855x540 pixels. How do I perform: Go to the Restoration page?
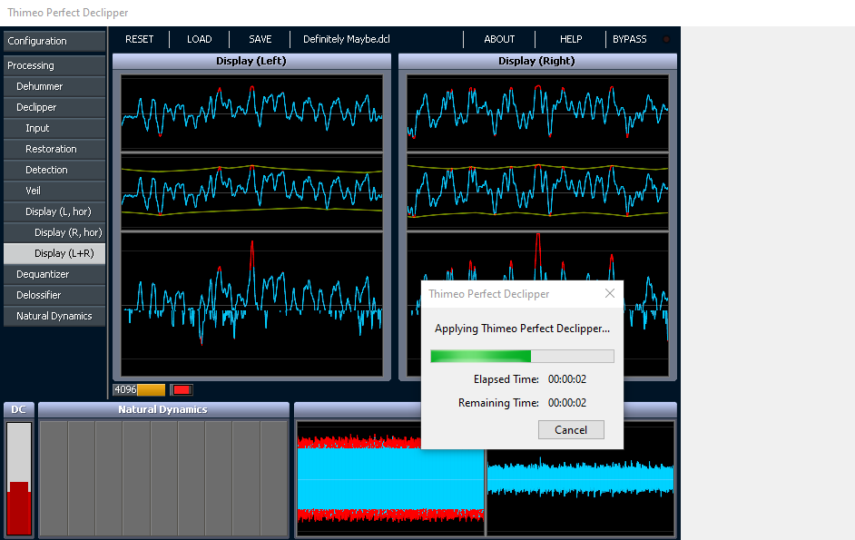[x=54, y=149]
